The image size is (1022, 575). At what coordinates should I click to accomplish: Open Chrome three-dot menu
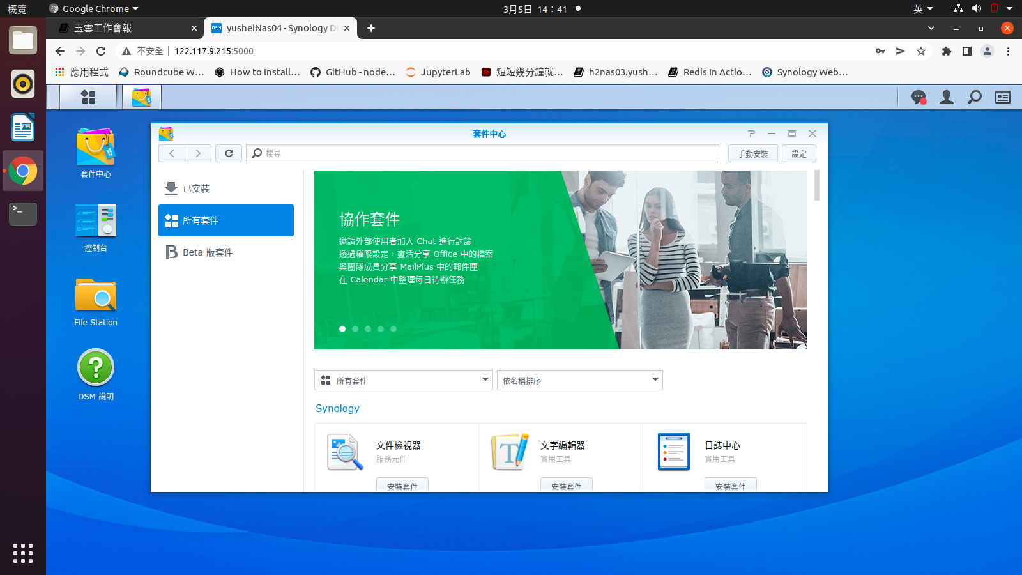1008,51
